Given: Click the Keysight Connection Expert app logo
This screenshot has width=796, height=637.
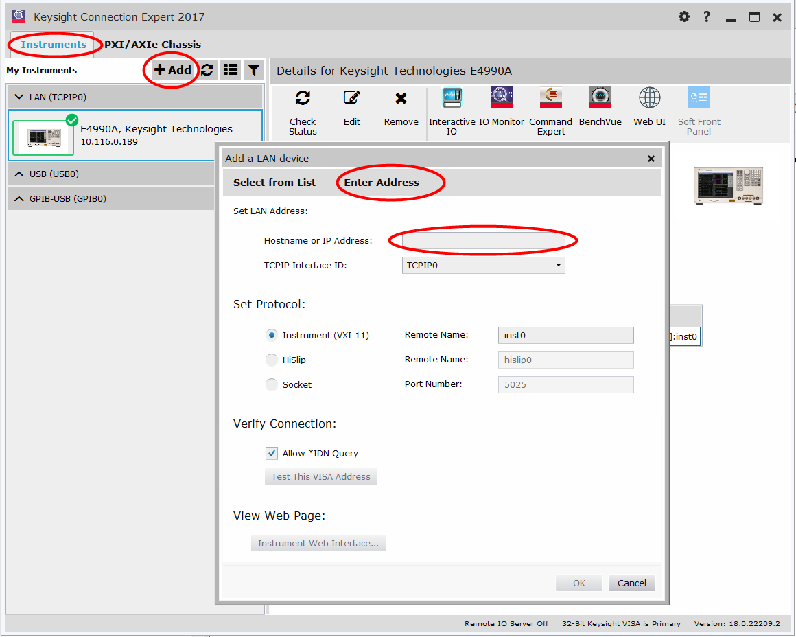Looking at the screenshot, I should tap(19, 16).
